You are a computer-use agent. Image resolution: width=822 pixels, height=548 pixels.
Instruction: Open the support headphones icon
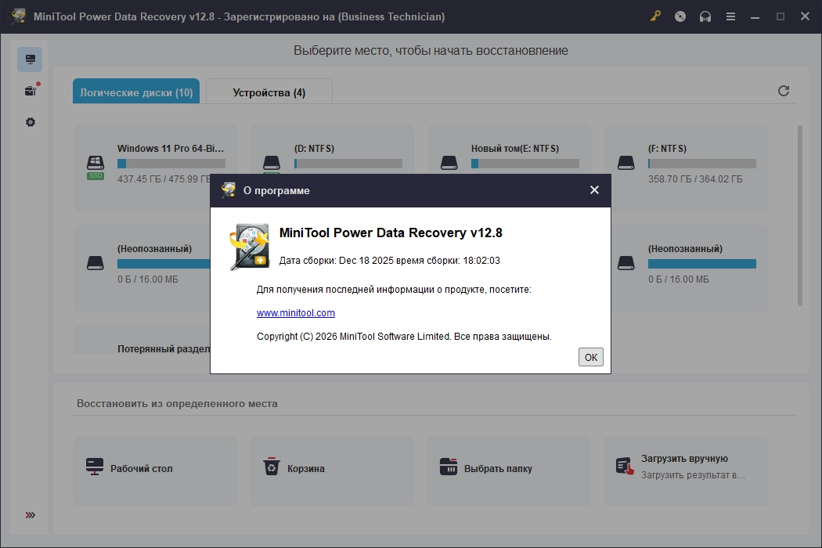click(705, 16)
